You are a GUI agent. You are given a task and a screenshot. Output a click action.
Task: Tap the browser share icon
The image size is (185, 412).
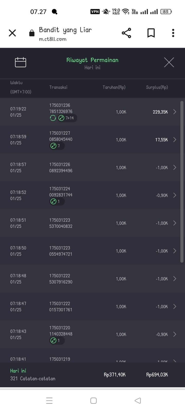(126, 33)
